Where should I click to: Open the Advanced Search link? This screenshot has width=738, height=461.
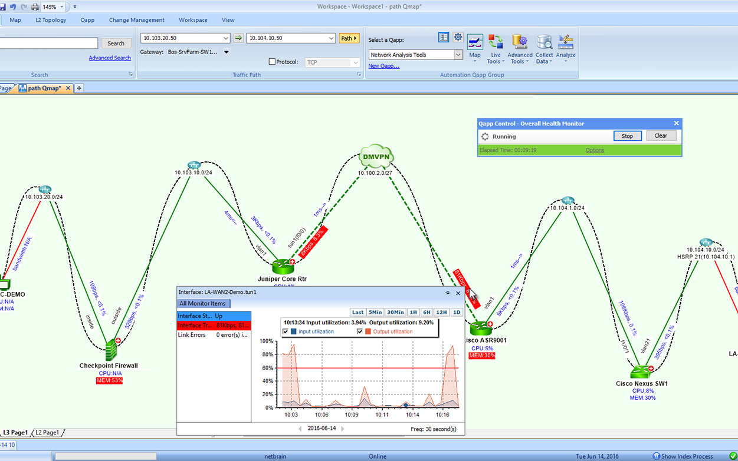[110, 57]
